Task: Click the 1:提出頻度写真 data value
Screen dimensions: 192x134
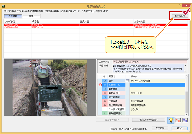Action: (138, 105)
